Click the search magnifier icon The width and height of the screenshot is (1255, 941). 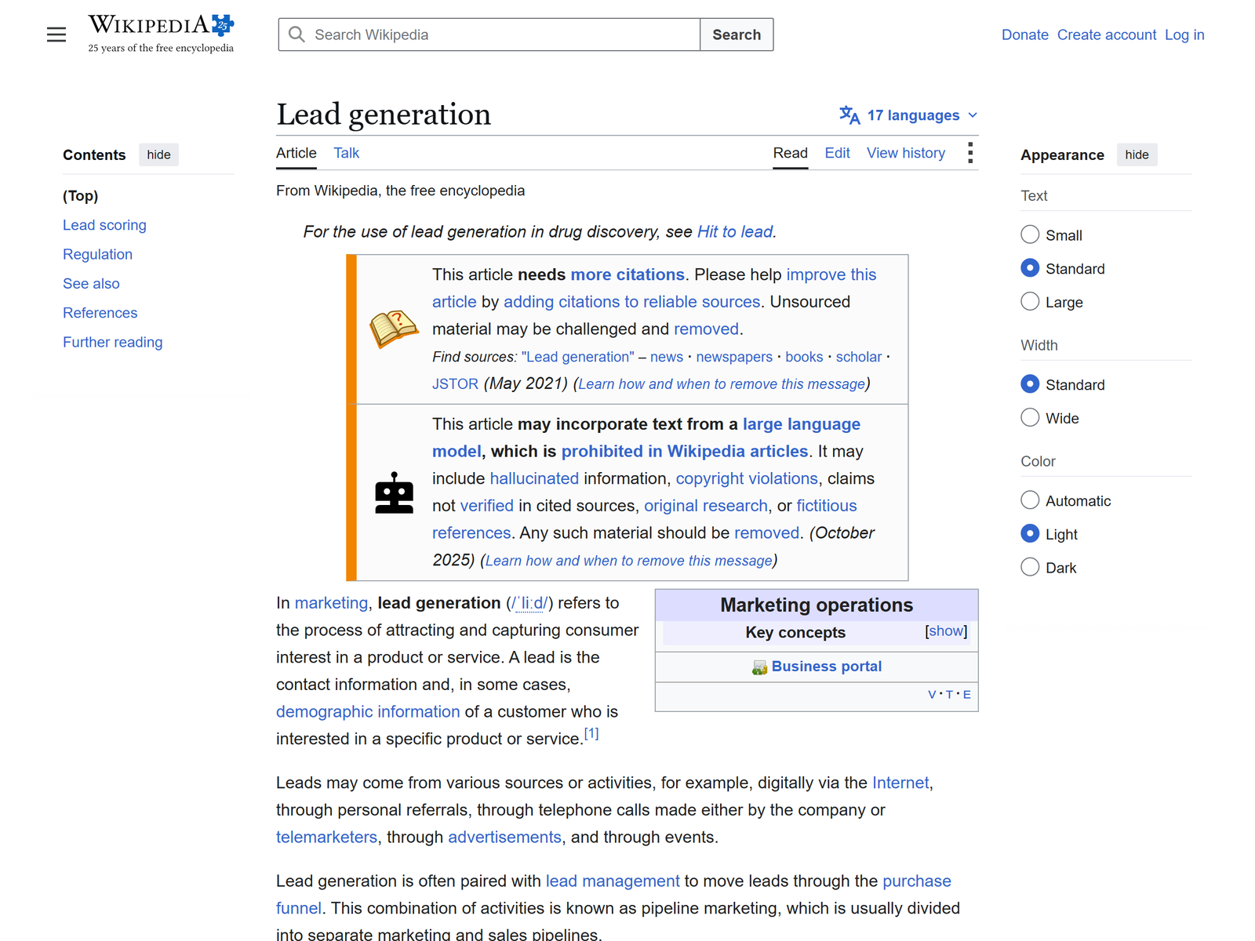coord(296,35)
